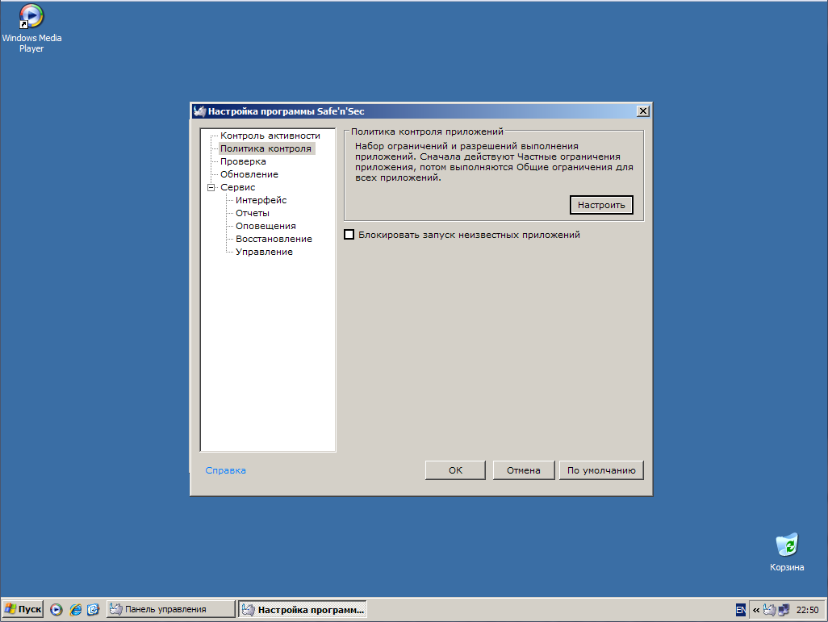The height and width of the screenshot is (622, 828).
Task: Select Обновление in the tree
Action: [x=249, y=174]
